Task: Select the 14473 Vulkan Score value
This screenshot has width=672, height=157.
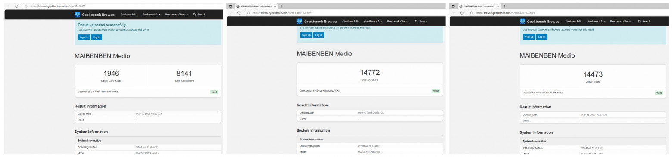Action: click(593, 74)
